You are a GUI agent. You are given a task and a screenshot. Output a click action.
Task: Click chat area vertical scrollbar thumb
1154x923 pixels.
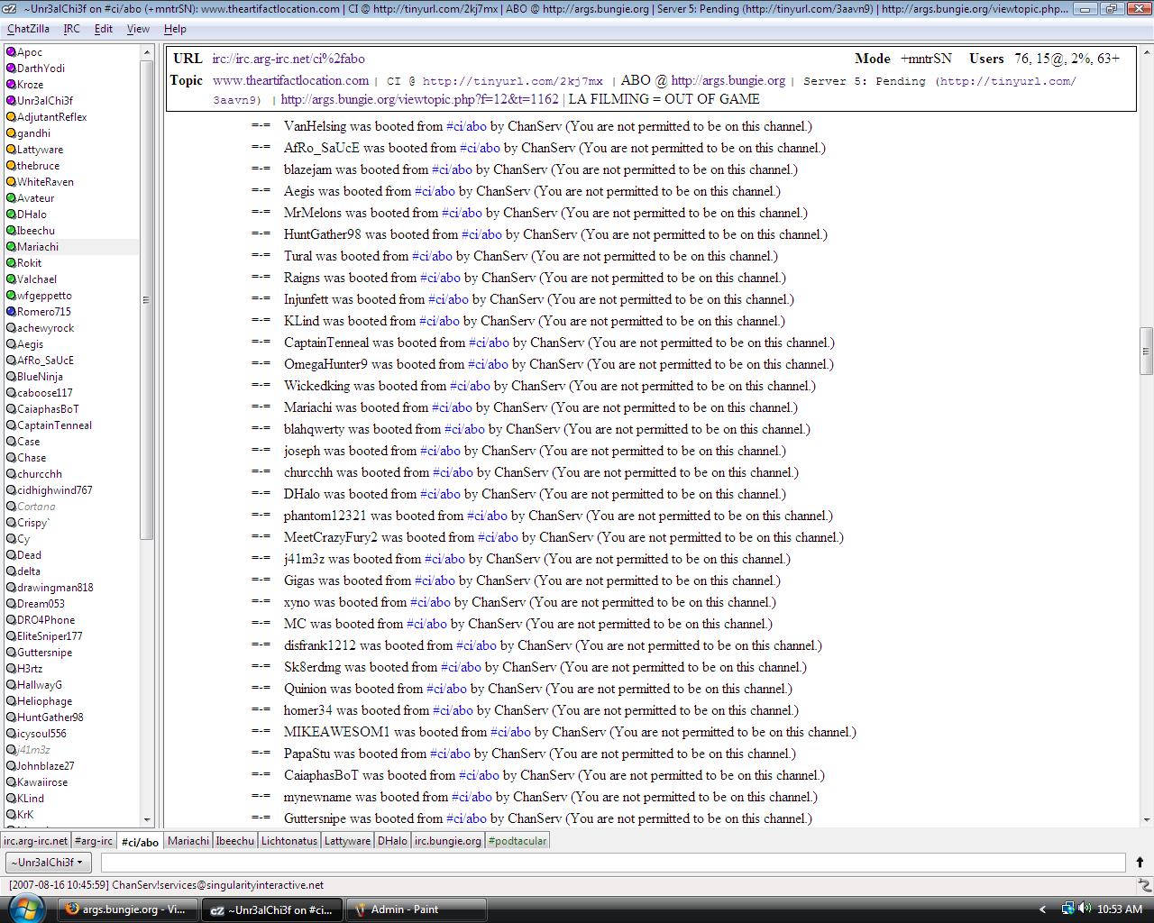tap(1146, 351)
